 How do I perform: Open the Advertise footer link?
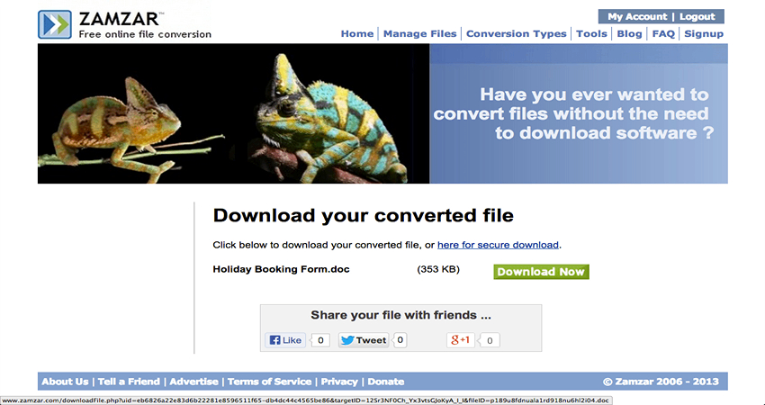(193, 382)
